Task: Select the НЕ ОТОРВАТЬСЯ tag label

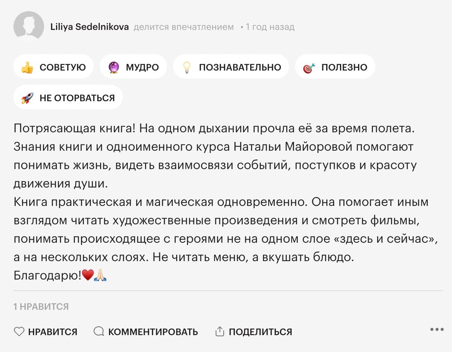Action: tap(77, 98)
